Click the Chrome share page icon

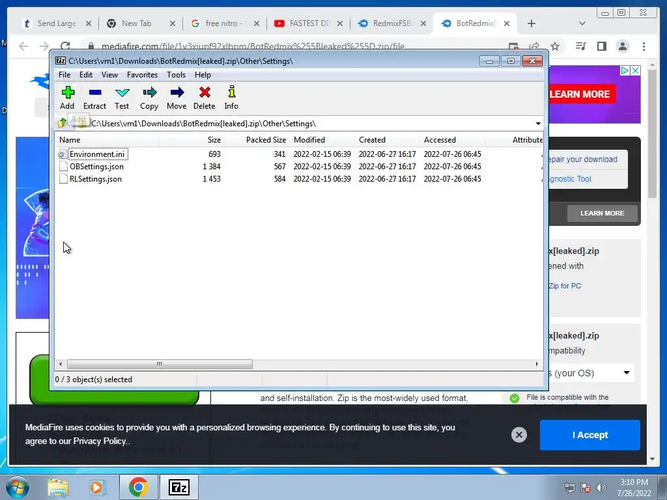(534, 46)
